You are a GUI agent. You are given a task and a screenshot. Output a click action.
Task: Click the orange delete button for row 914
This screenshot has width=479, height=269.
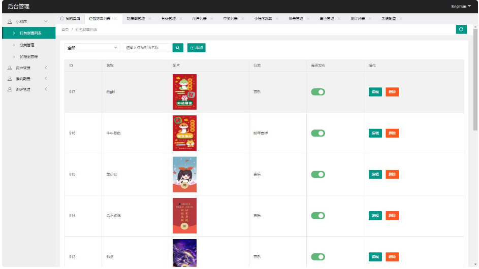pos(392,216)
